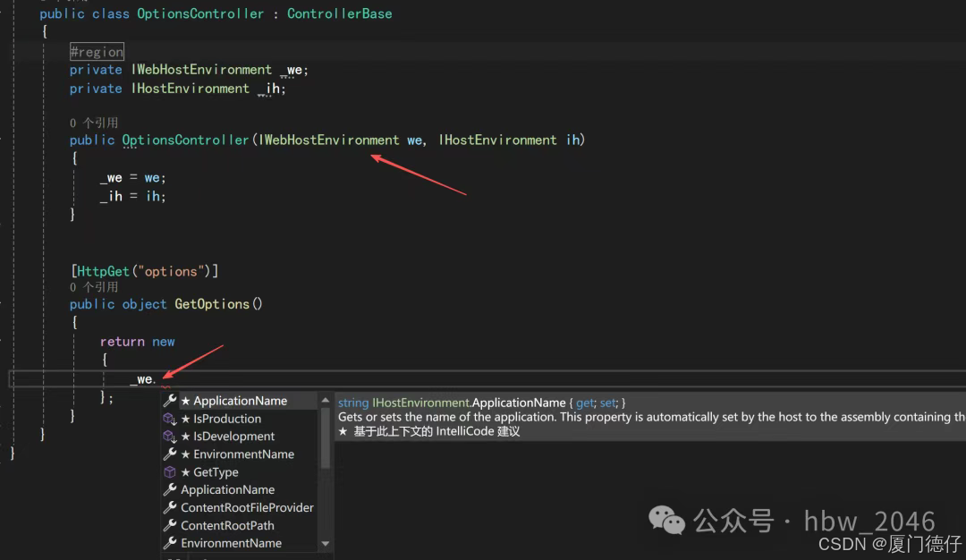Open the '0 个引用' CodeLens above the OptionsController constructor

(x=94, y=123)
